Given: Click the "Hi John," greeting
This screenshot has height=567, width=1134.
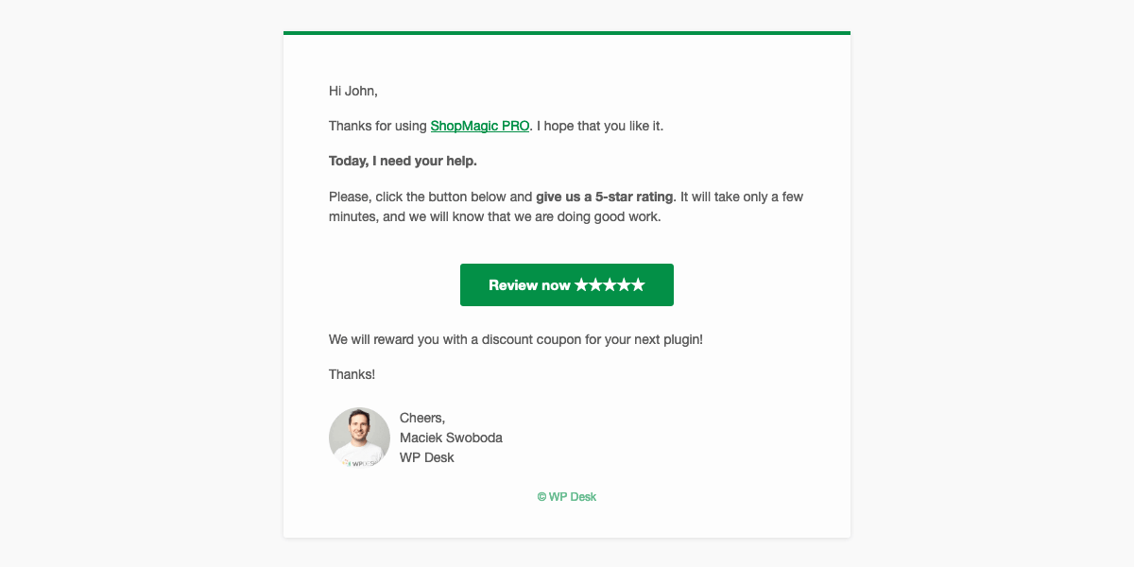Looking at the screenshot, I should [x=352, y=91].
